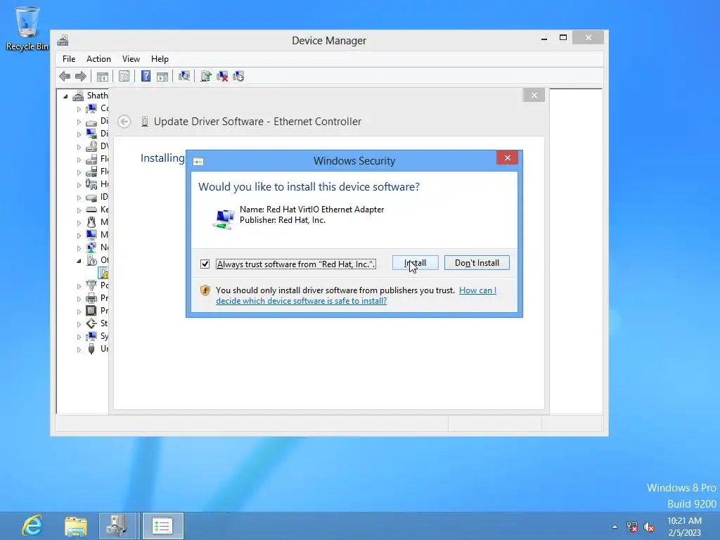Select the Network adapters icon in the tree
The height and width of the screenshot is (540, 720).
91,247
